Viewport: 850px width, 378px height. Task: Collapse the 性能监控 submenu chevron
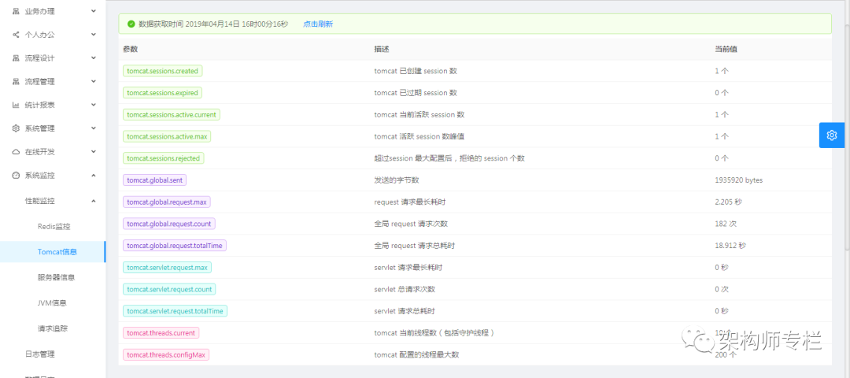tap(93, 201)
